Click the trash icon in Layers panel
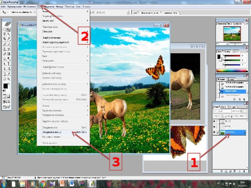Screen dimensions: 251x188 [x=244, y=171]
